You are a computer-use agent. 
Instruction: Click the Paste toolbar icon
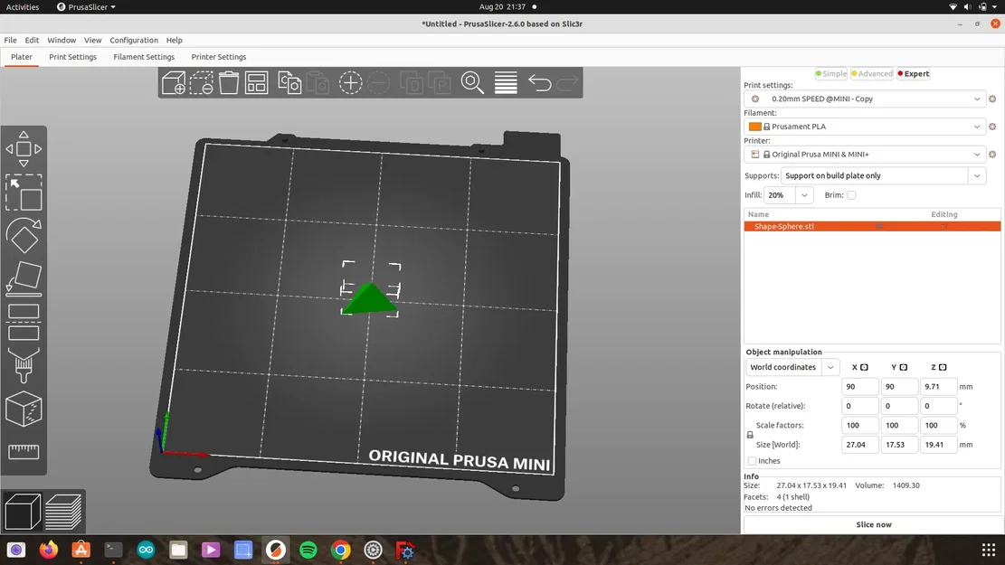(318, 83)
